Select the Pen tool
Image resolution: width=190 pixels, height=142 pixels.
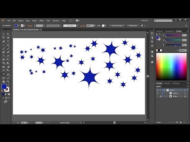click(4, 41)
